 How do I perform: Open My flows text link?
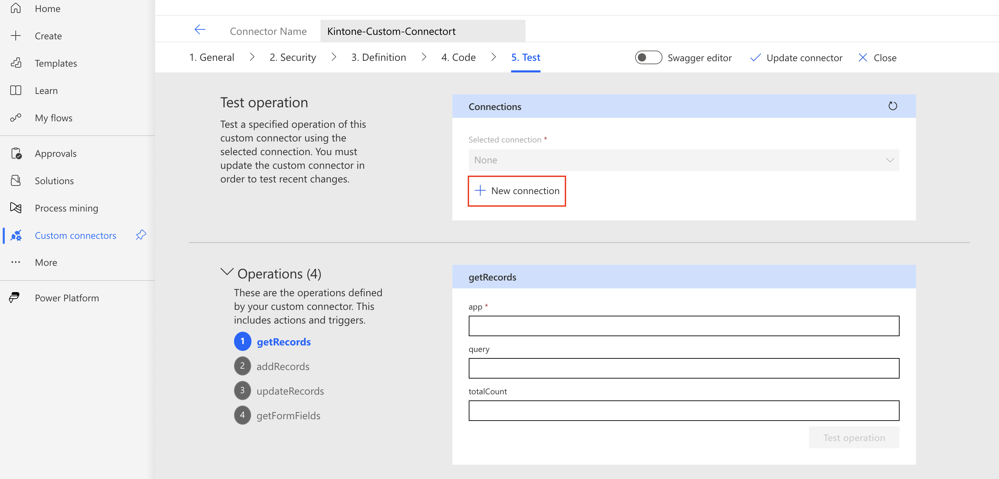(54, 118)
